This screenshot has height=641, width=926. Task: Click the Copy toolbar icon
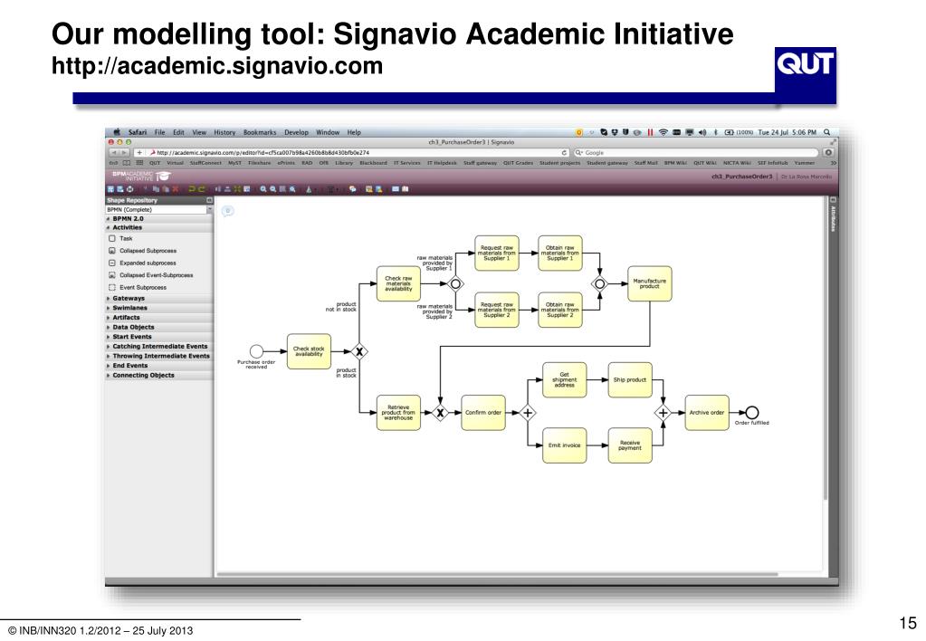[157, 189]
